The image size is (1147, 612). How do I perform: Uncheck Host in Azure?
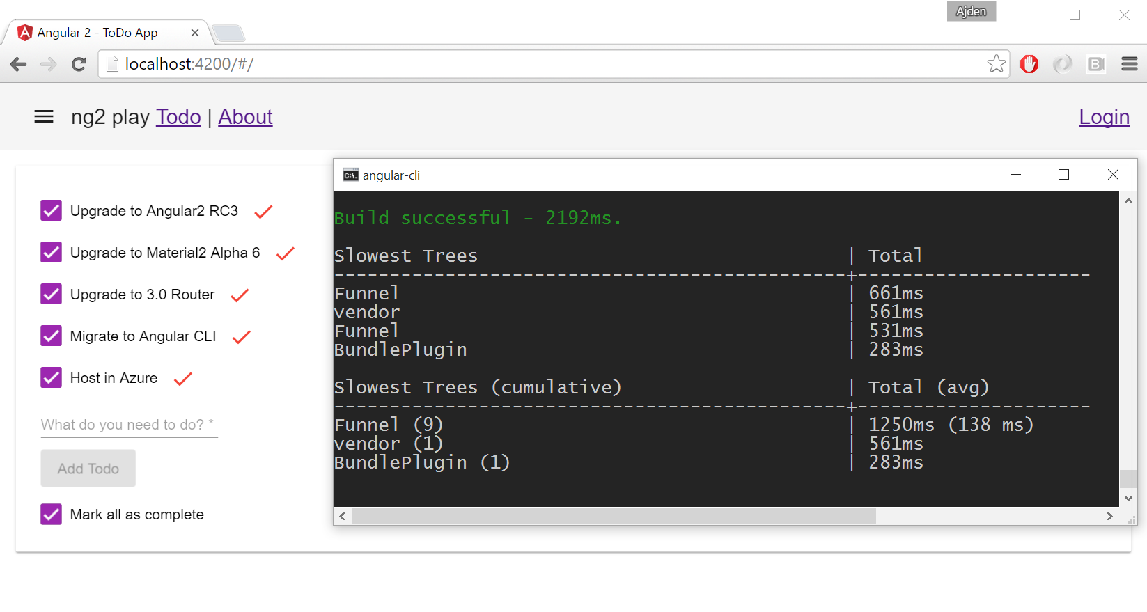point(52,377)
